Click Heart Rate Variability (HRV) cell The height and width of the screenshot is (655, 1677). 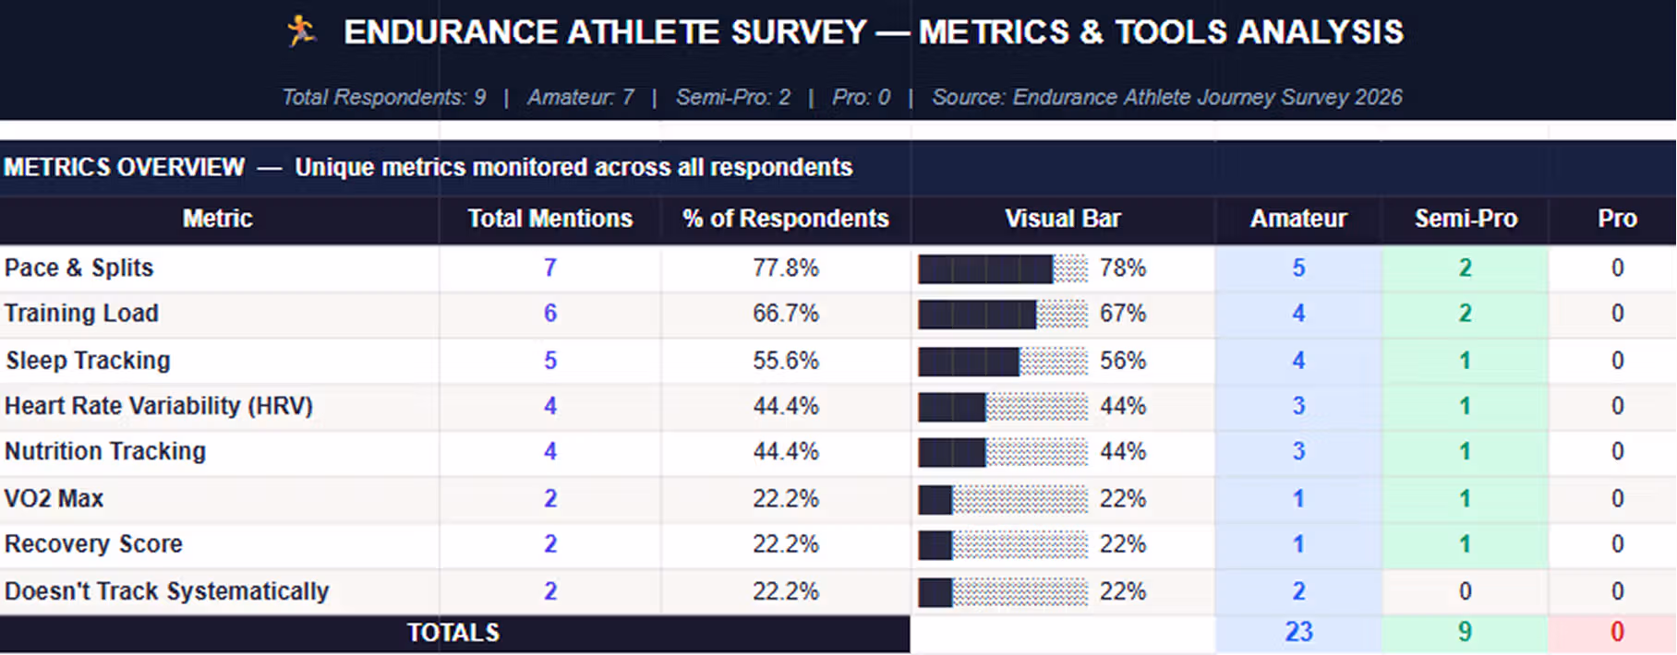159,406
